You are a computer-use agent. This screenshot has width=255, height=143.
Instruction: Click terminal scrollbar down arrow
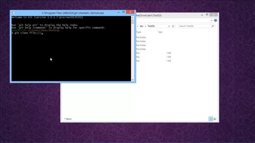[x=133, y=79]
